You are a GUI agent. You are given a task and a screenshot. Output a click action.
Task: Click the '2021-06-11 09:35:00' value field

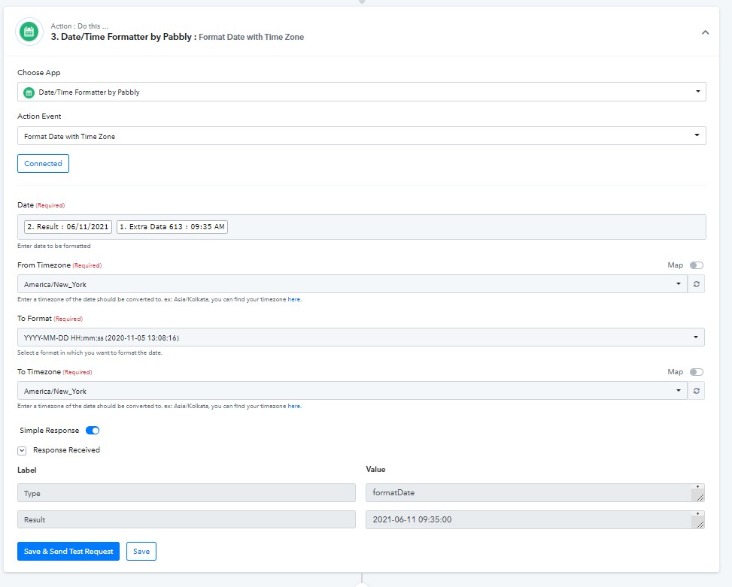pos(535,519)
